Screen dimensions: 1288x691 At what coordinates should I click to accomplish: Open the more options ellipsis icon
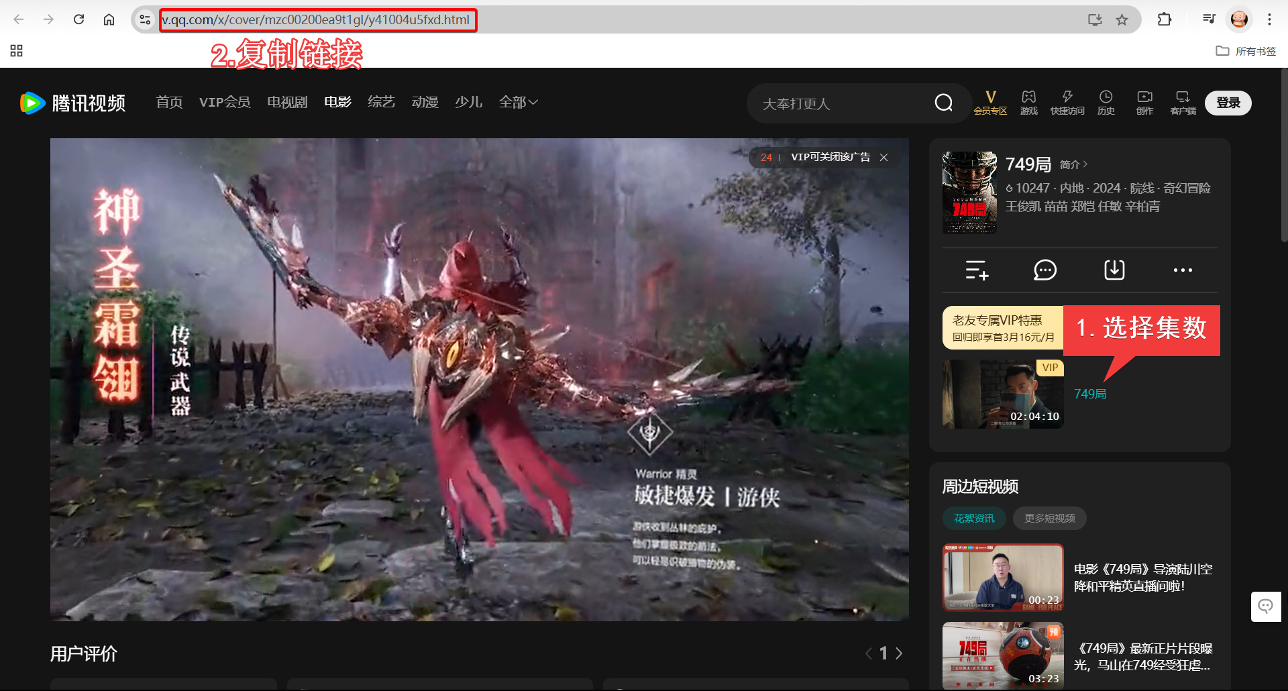point(1183,270)
